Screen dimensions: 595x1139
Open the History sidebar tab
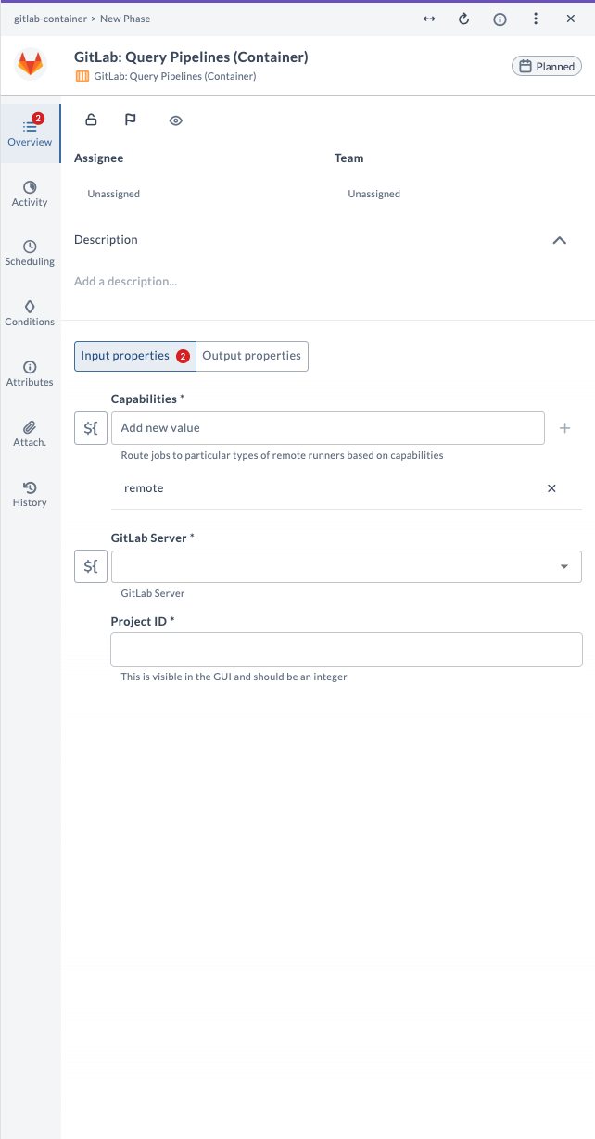point(30,494)
